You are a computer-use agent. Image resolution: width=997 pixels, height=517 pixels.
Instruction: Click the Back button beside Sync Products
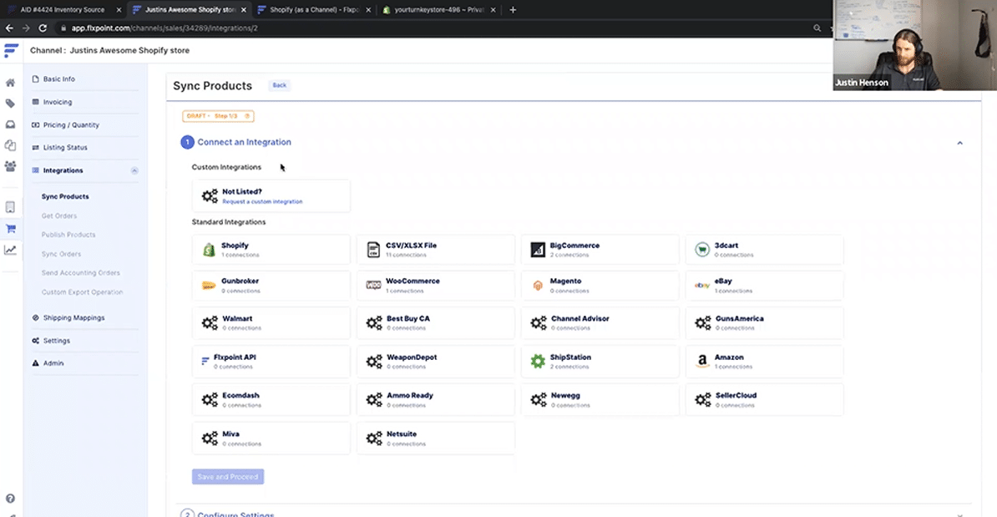(279, 85)
